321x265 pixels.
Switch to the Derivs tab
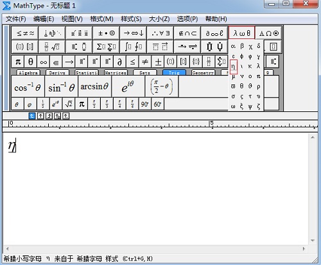[57, 72]
